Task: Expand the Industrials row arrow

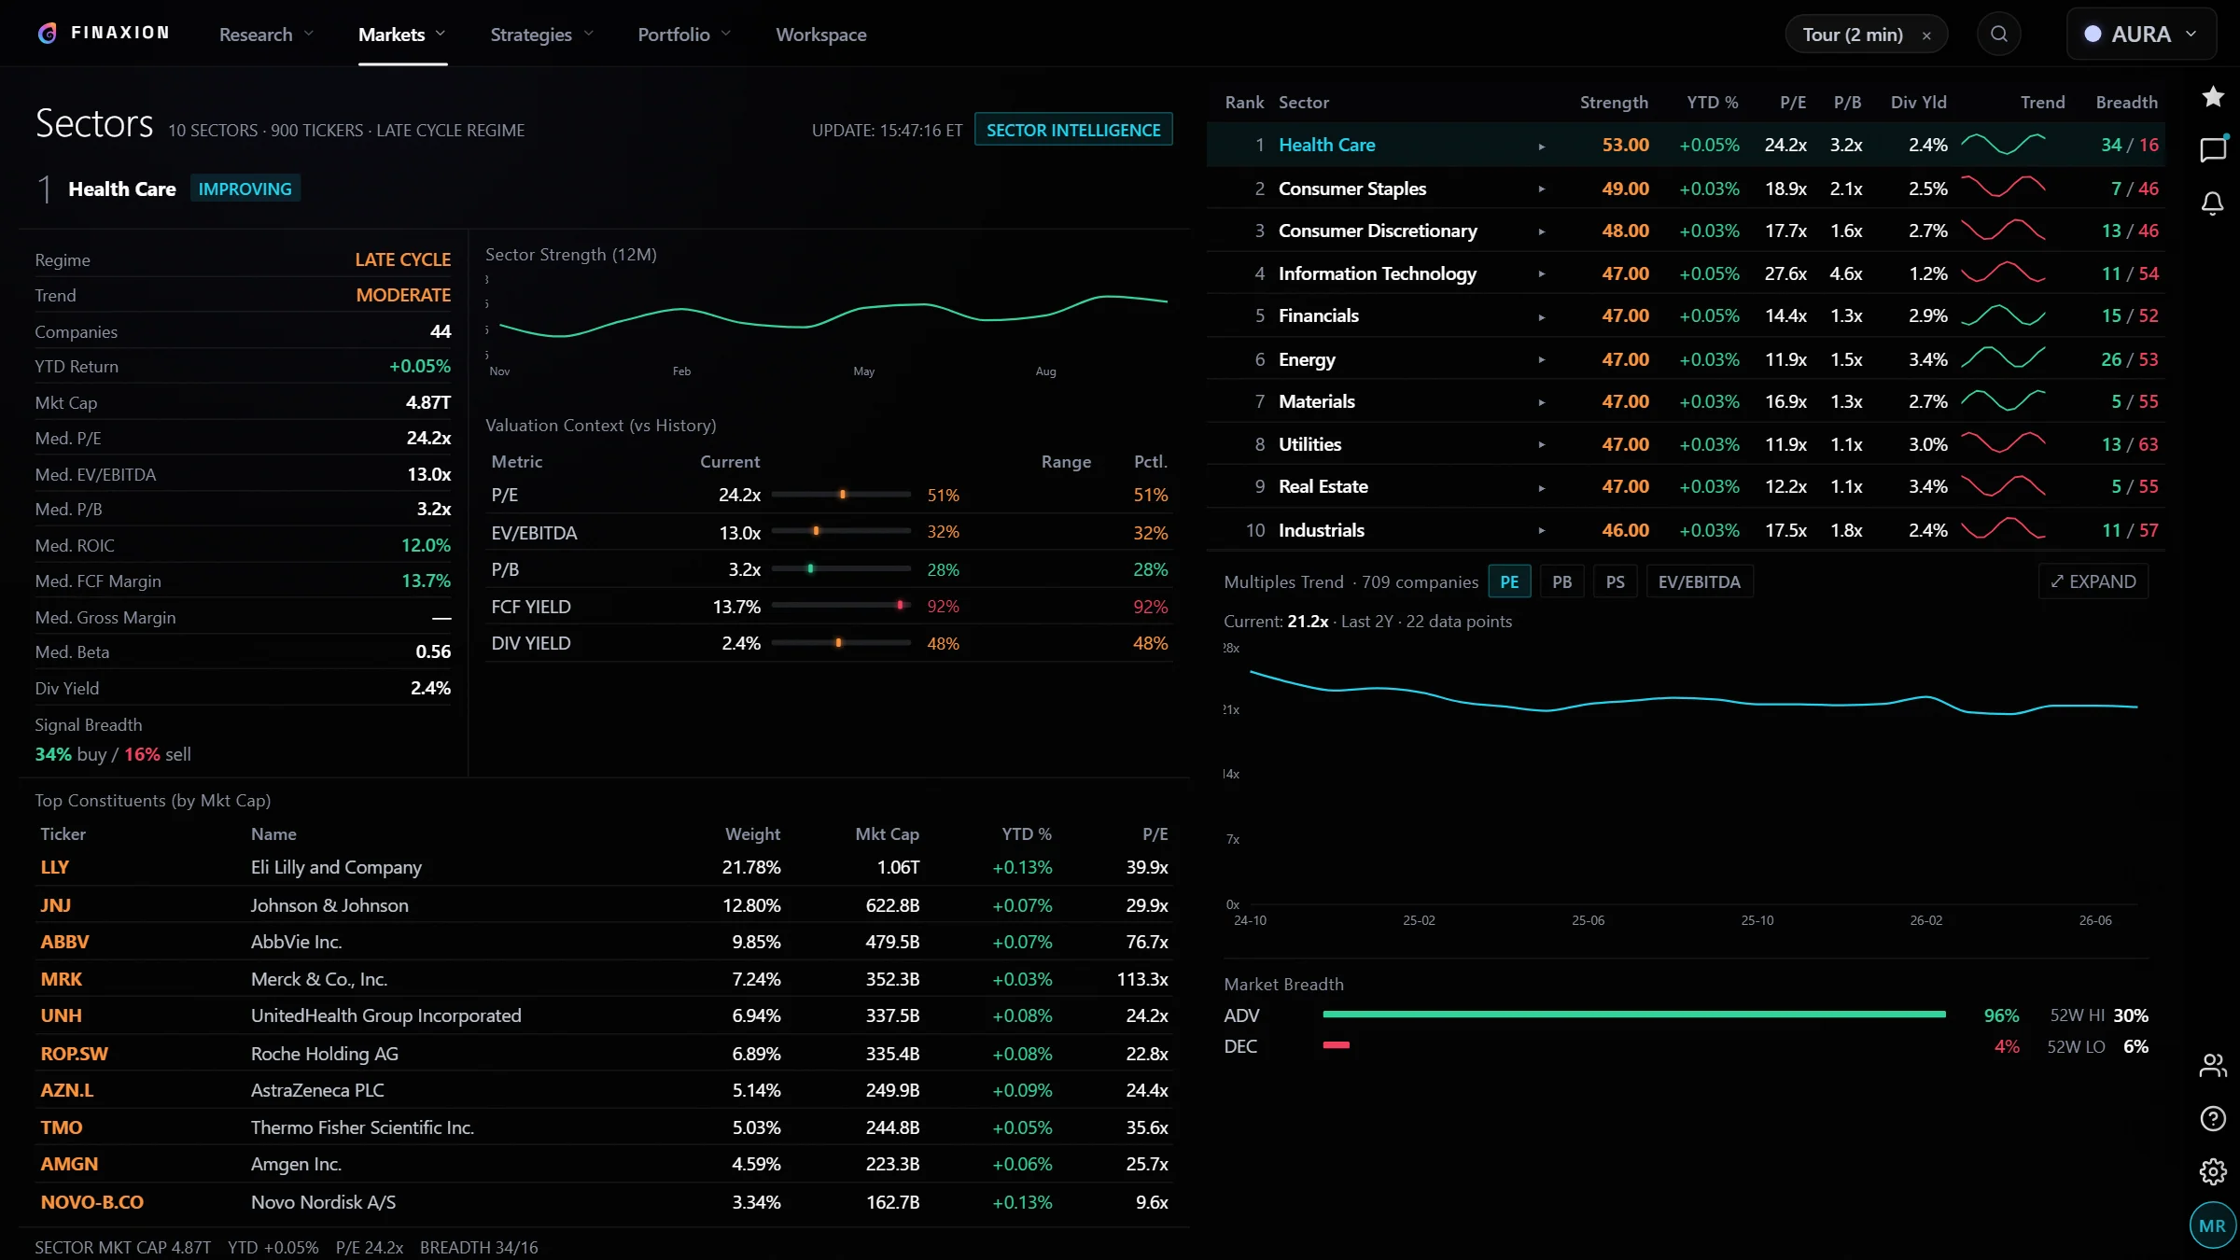Action: [x=1542, y=531]
